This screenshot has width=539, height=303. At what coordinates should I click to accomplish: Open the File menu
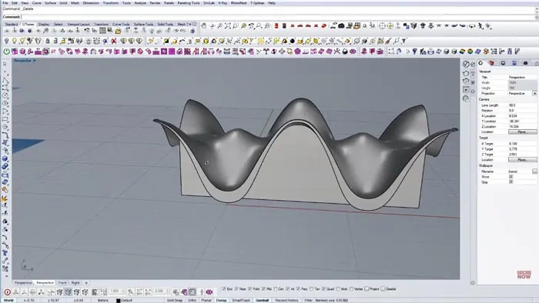click(x=5, y=3)
